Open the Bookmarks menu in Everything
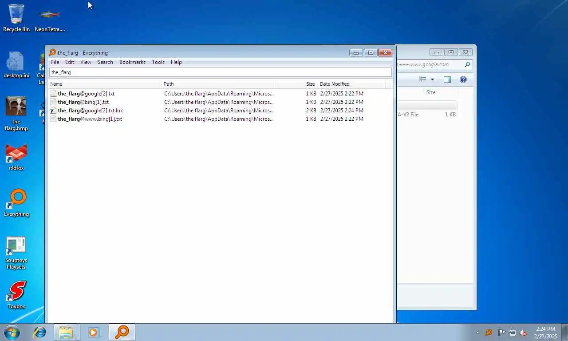Viewport: 568px width, 341px height. (132, 62)
